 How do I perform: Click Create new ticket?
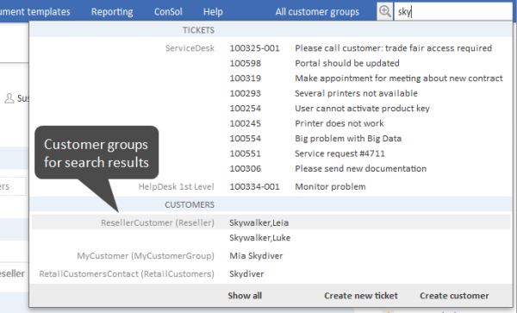point(361,296)
